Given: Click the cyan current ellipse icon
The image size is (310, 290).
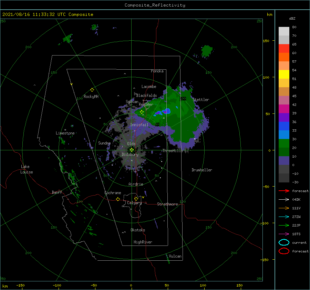Looking at the screenshot, I should point(284,242).
